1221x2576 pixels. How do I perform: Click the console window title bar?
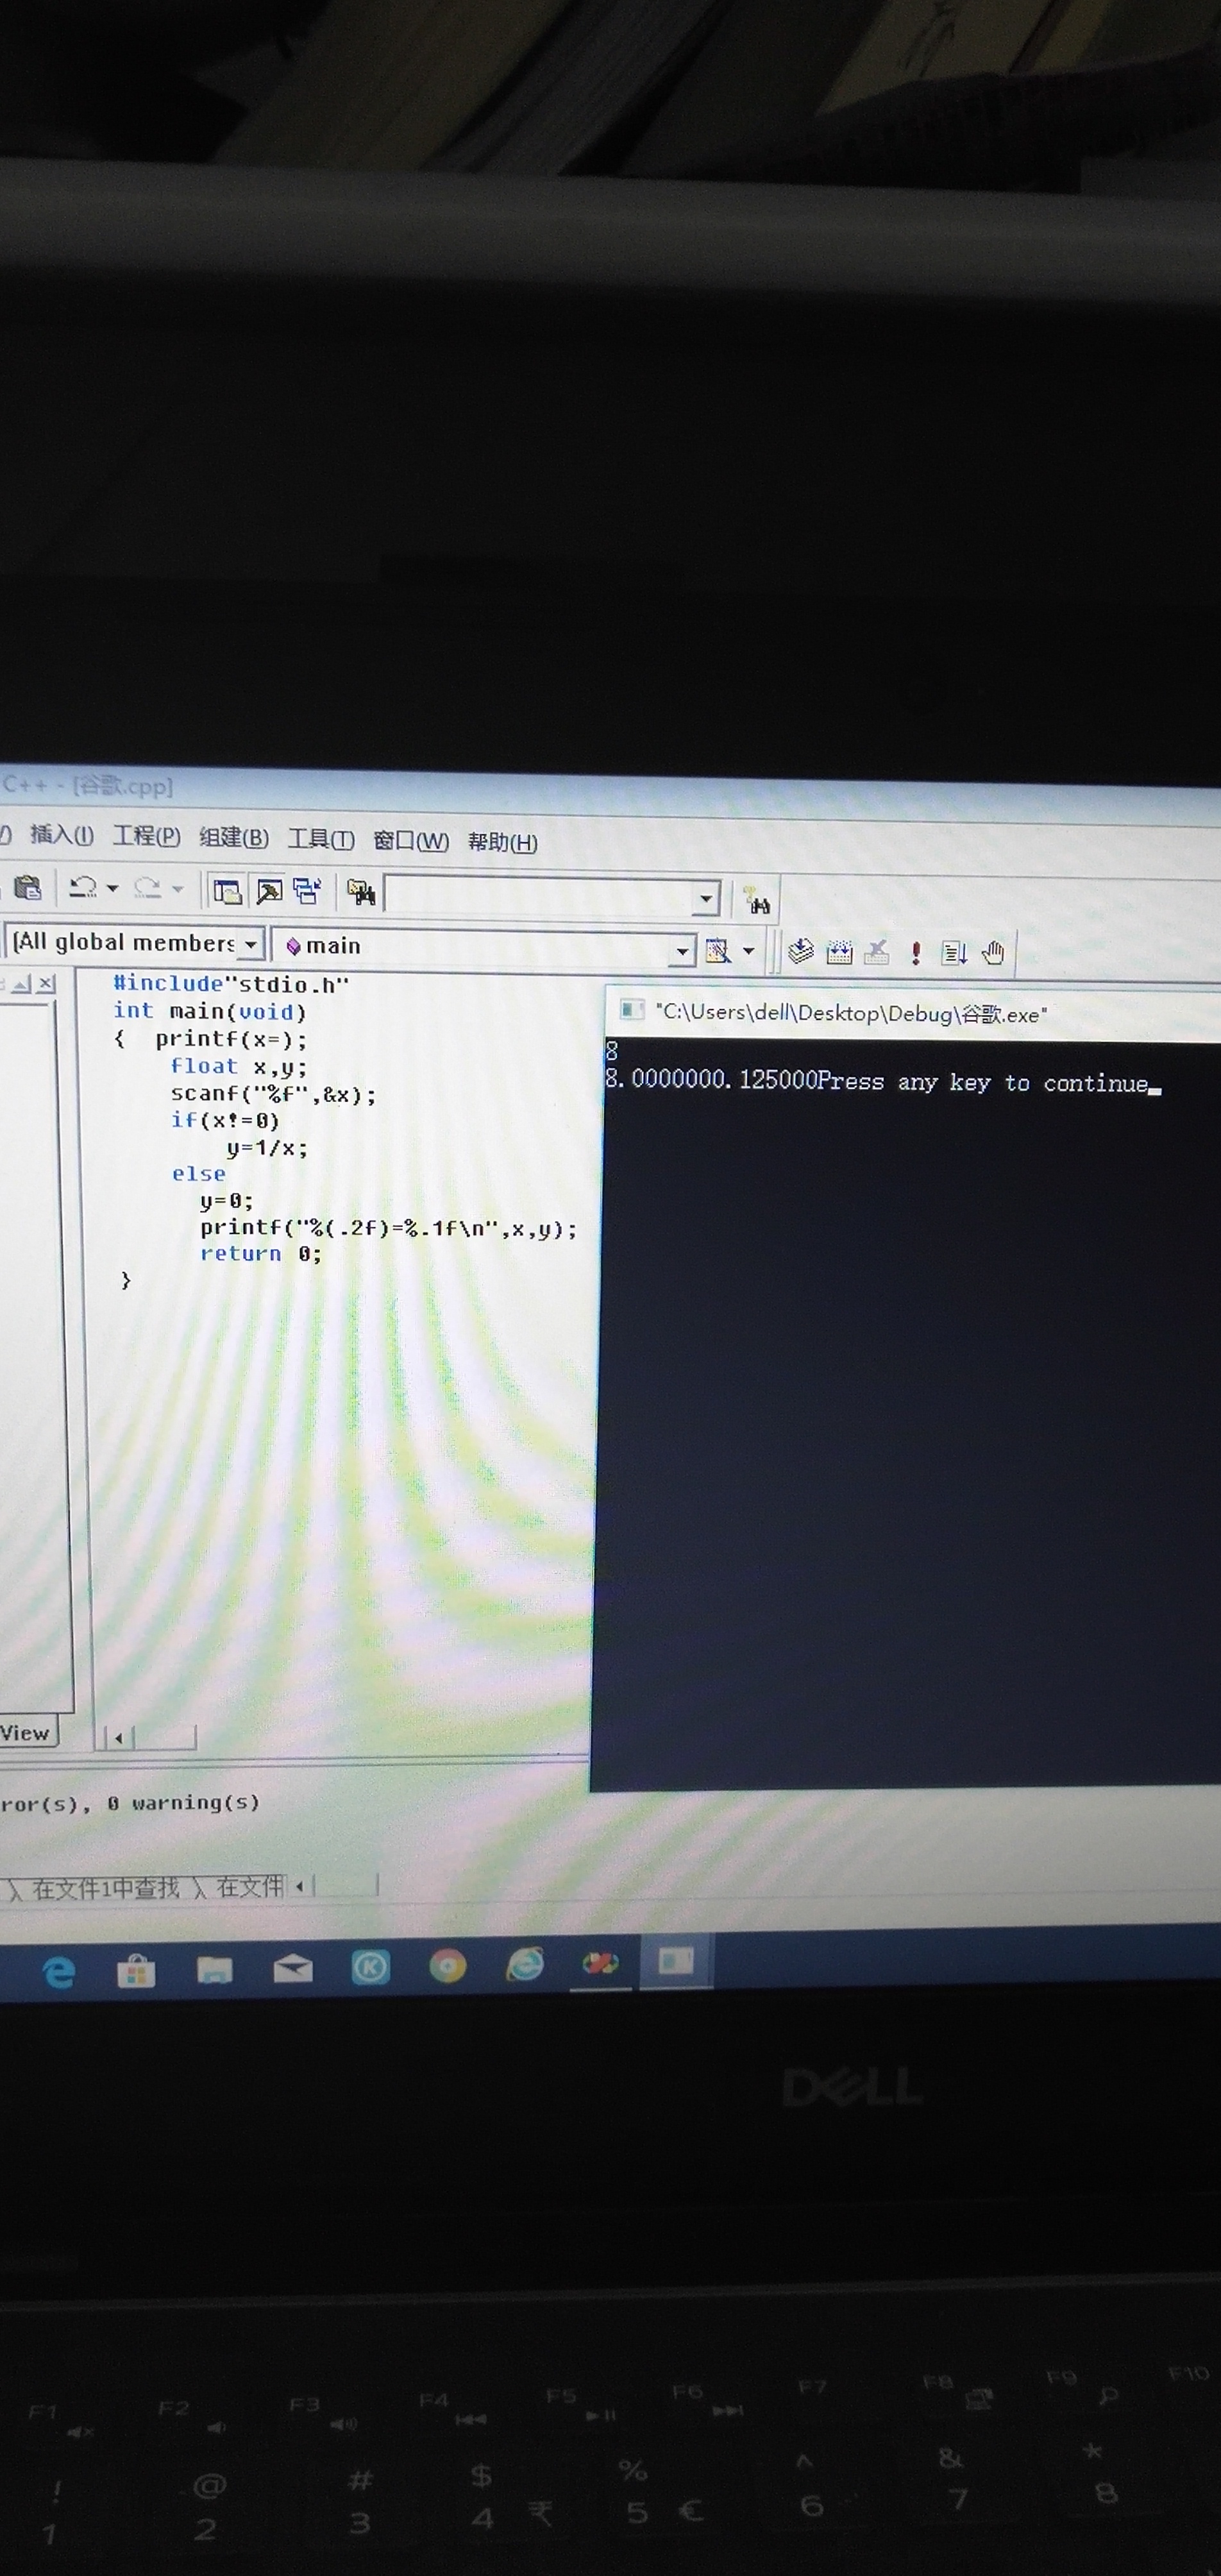(x=913, y=1014)
